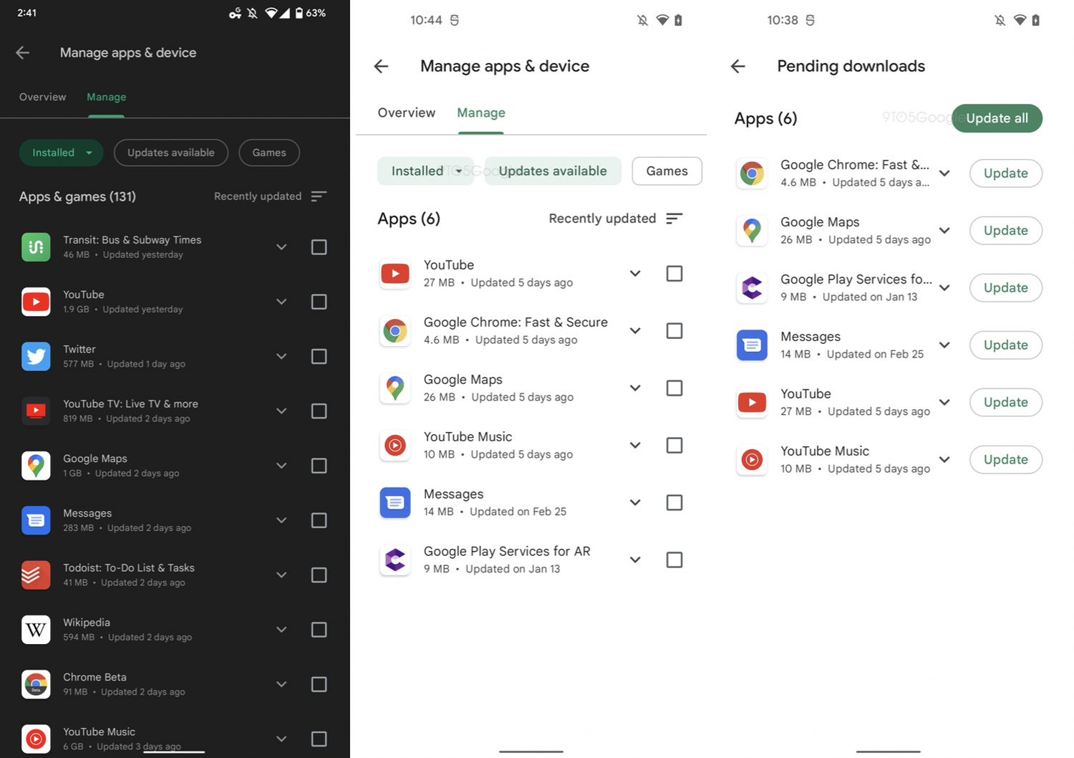Tap YouTube Music icon in middle list
Screen dimensions: 1074x758
coord(395,446)
